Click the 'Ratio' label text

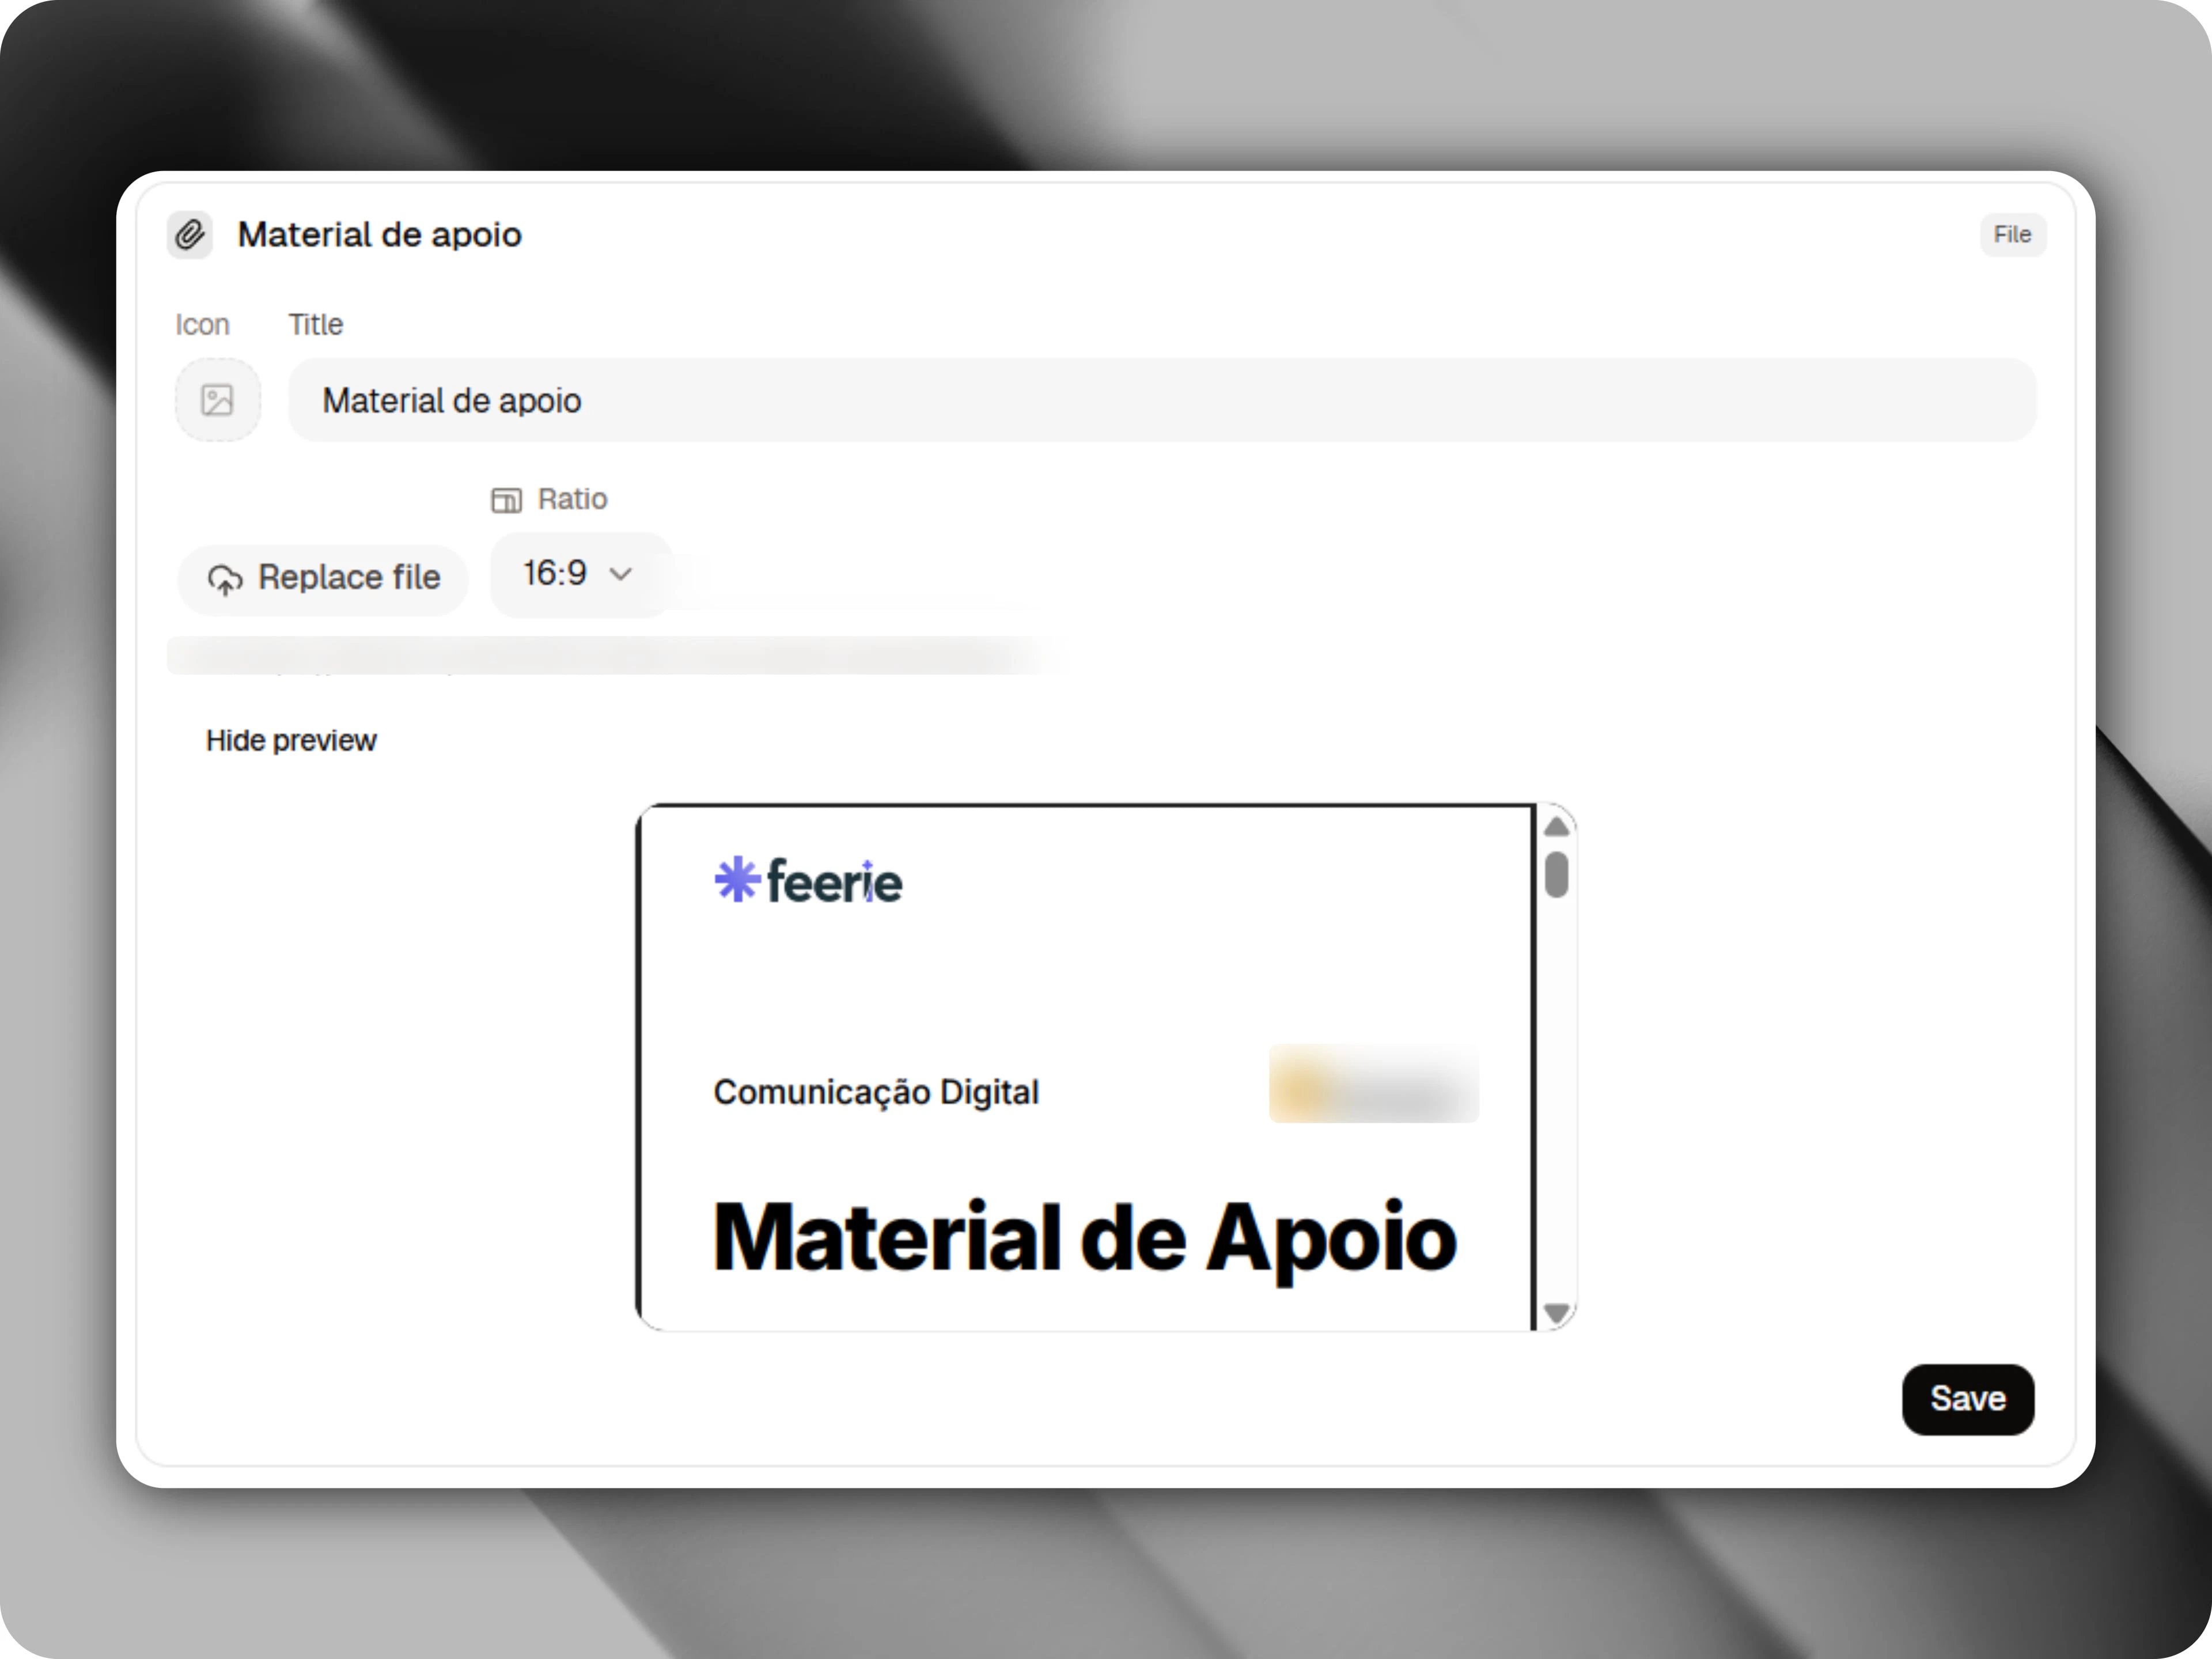572,499
